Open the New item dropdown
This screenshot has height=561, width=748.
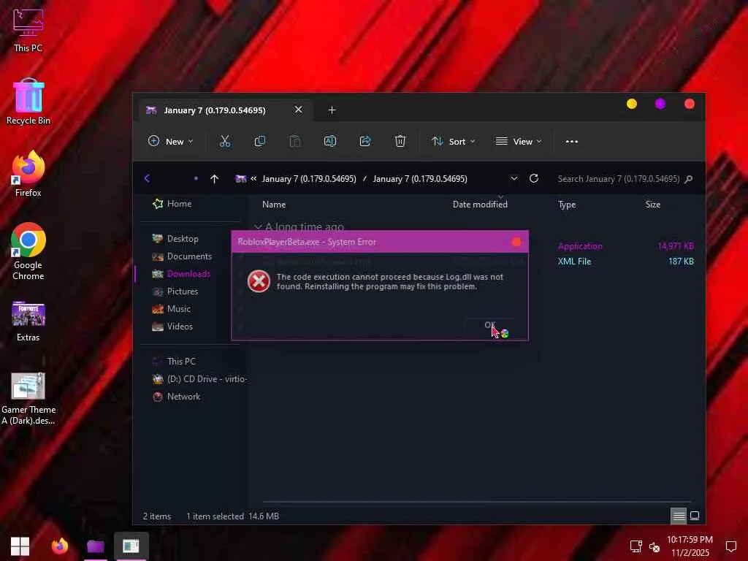[x=171, y=141]
